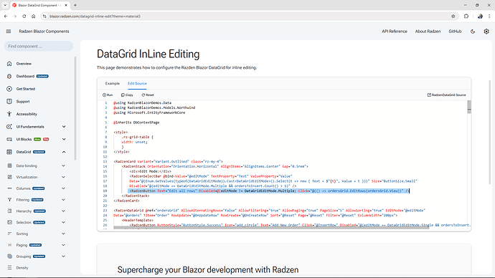Viewport: 495px width, 278px height.
Task: Open About Radzen link
Action: click(x=428, y=32)
